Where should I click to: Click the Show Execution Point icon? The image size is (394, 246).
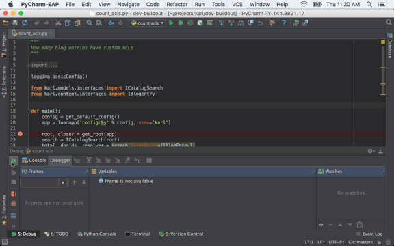pos(77,161)
